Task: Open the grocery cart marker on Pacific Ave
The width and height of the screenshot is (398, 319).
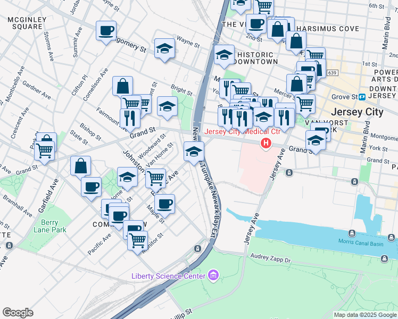Action: click(155, 180)
